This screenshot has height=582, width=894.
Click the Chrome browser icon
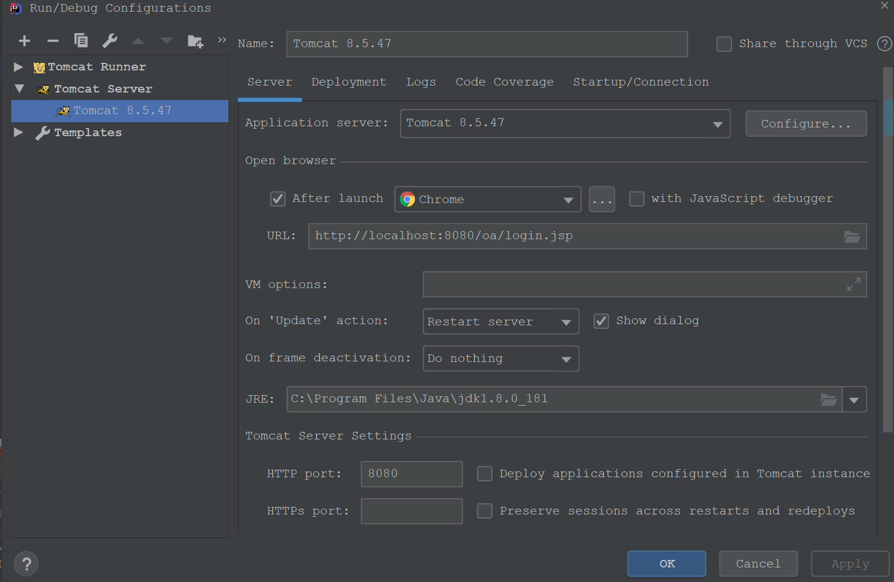pos(407,199)
